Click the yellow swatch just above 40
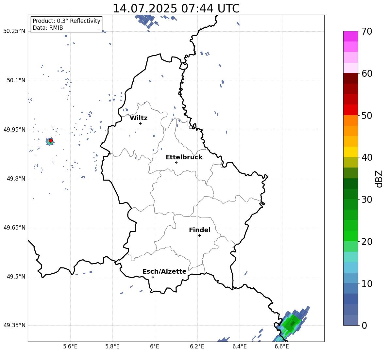Viewport: 387px width, 353px height. [350, 152]
